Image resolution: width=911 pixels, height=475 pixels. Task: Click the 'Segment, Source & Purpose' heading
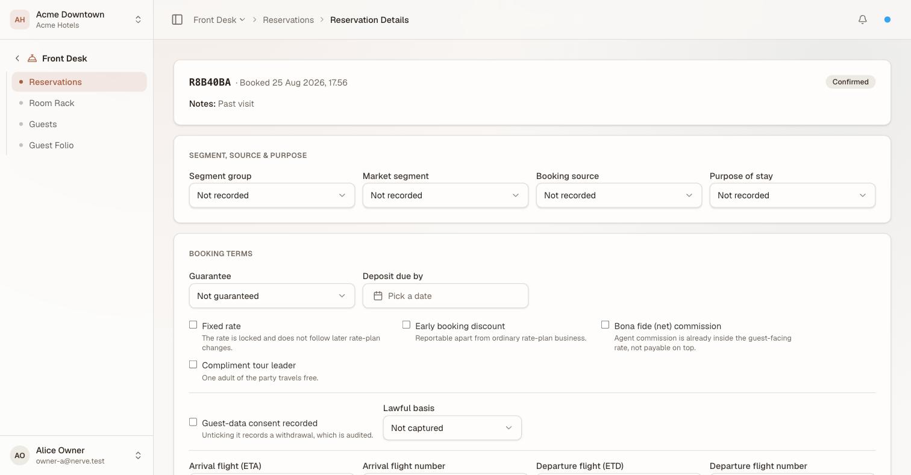(248, 156)
